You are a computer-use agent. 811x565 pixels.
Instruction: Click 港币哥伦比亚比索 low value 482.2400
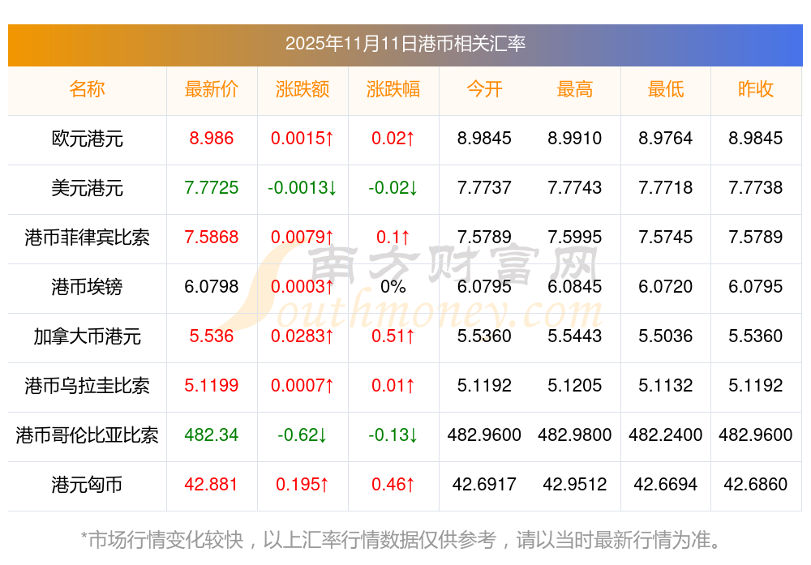coord(666,434)
